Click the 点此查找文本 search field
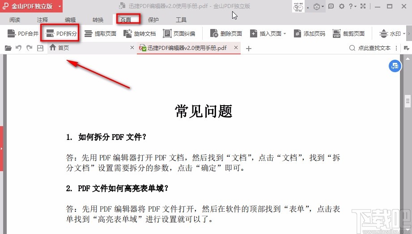This screenshot has width=412, height=234. [374, 48]
